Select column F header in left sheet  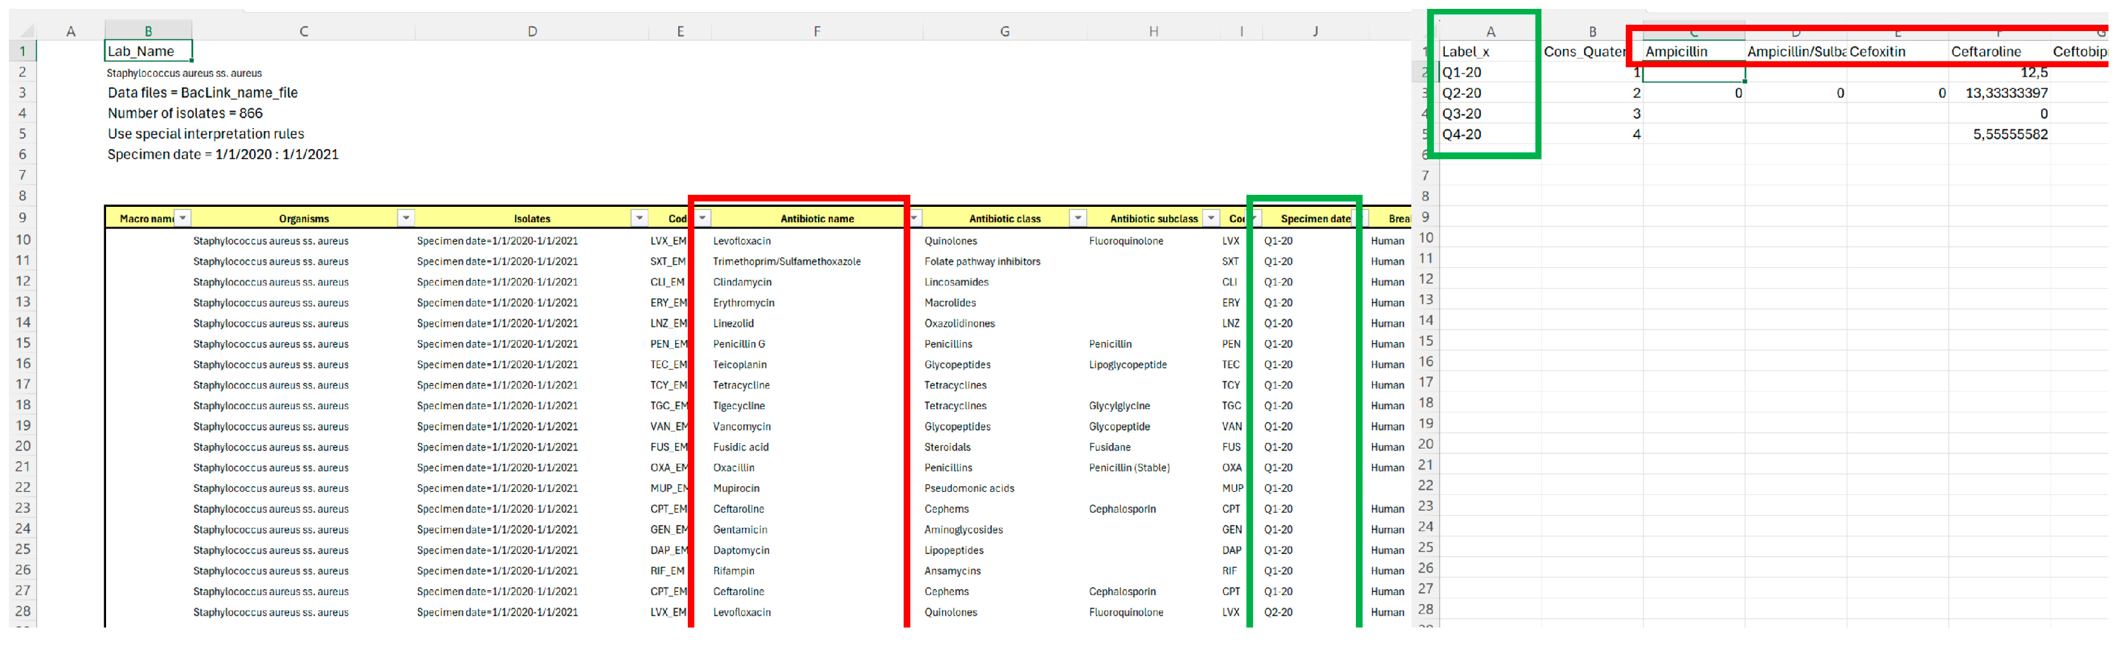click(x=816, y=31)
